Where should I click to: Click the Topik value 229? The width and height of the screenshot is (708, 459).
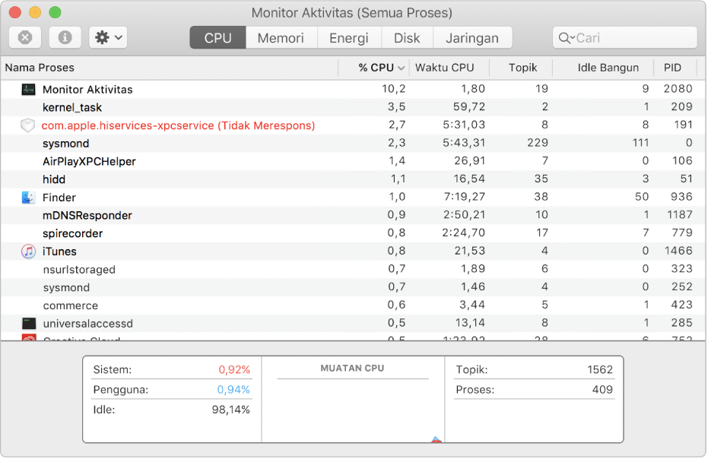(538, 143)
